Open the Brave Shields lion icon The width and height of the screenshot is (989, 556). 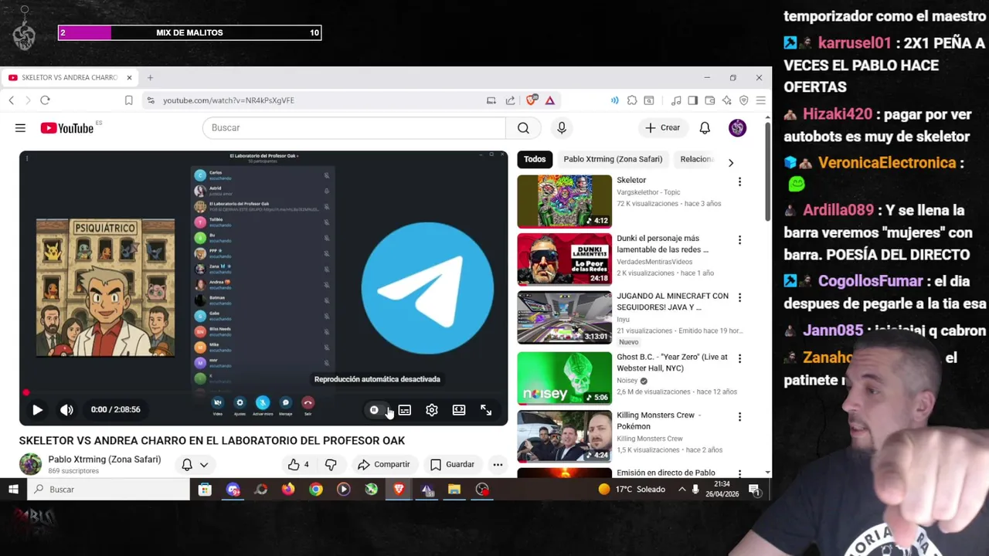click(x=532, y=100)
